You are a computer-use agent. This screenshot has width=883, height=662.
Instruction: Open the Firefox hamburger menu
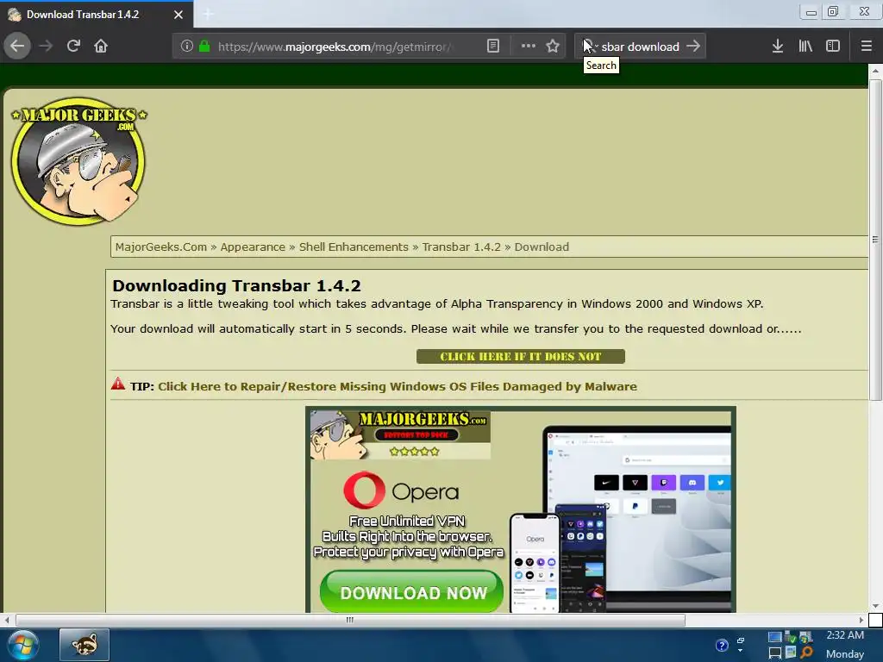[x=866, y=47]
